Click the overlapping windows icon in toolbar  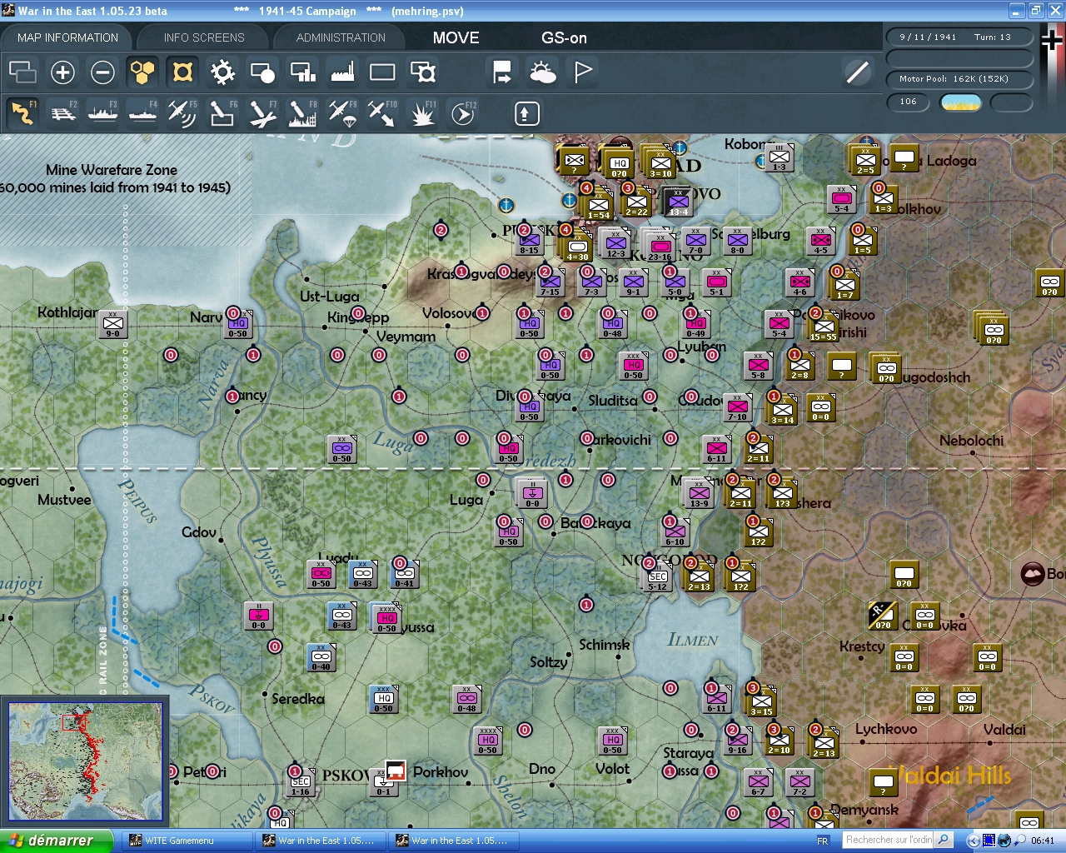click(x=22, y=72)
